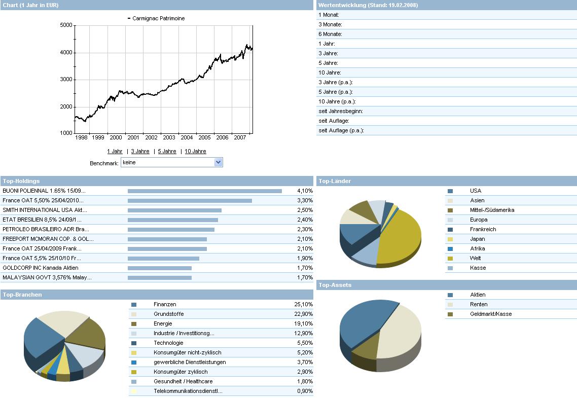
Task: Click the seit Auflage (p.a.) row
Action: [446, 130]
